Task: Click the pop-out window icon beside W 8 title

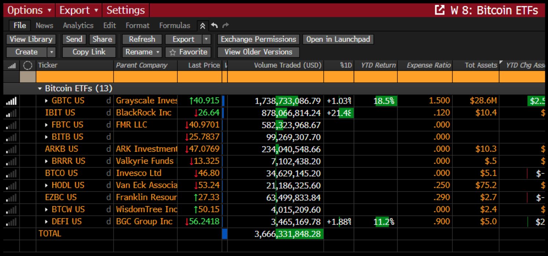Action: (x=439, y=10)
